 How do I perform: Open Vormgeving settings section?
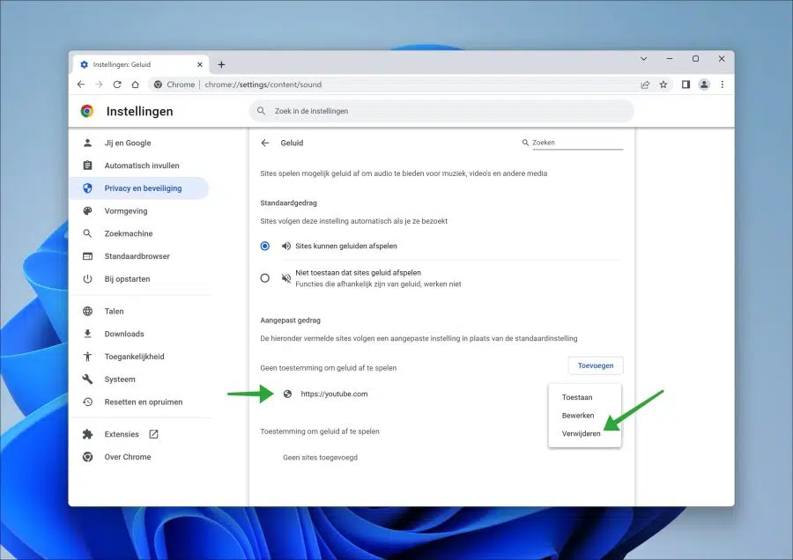[x=139, y=210]
